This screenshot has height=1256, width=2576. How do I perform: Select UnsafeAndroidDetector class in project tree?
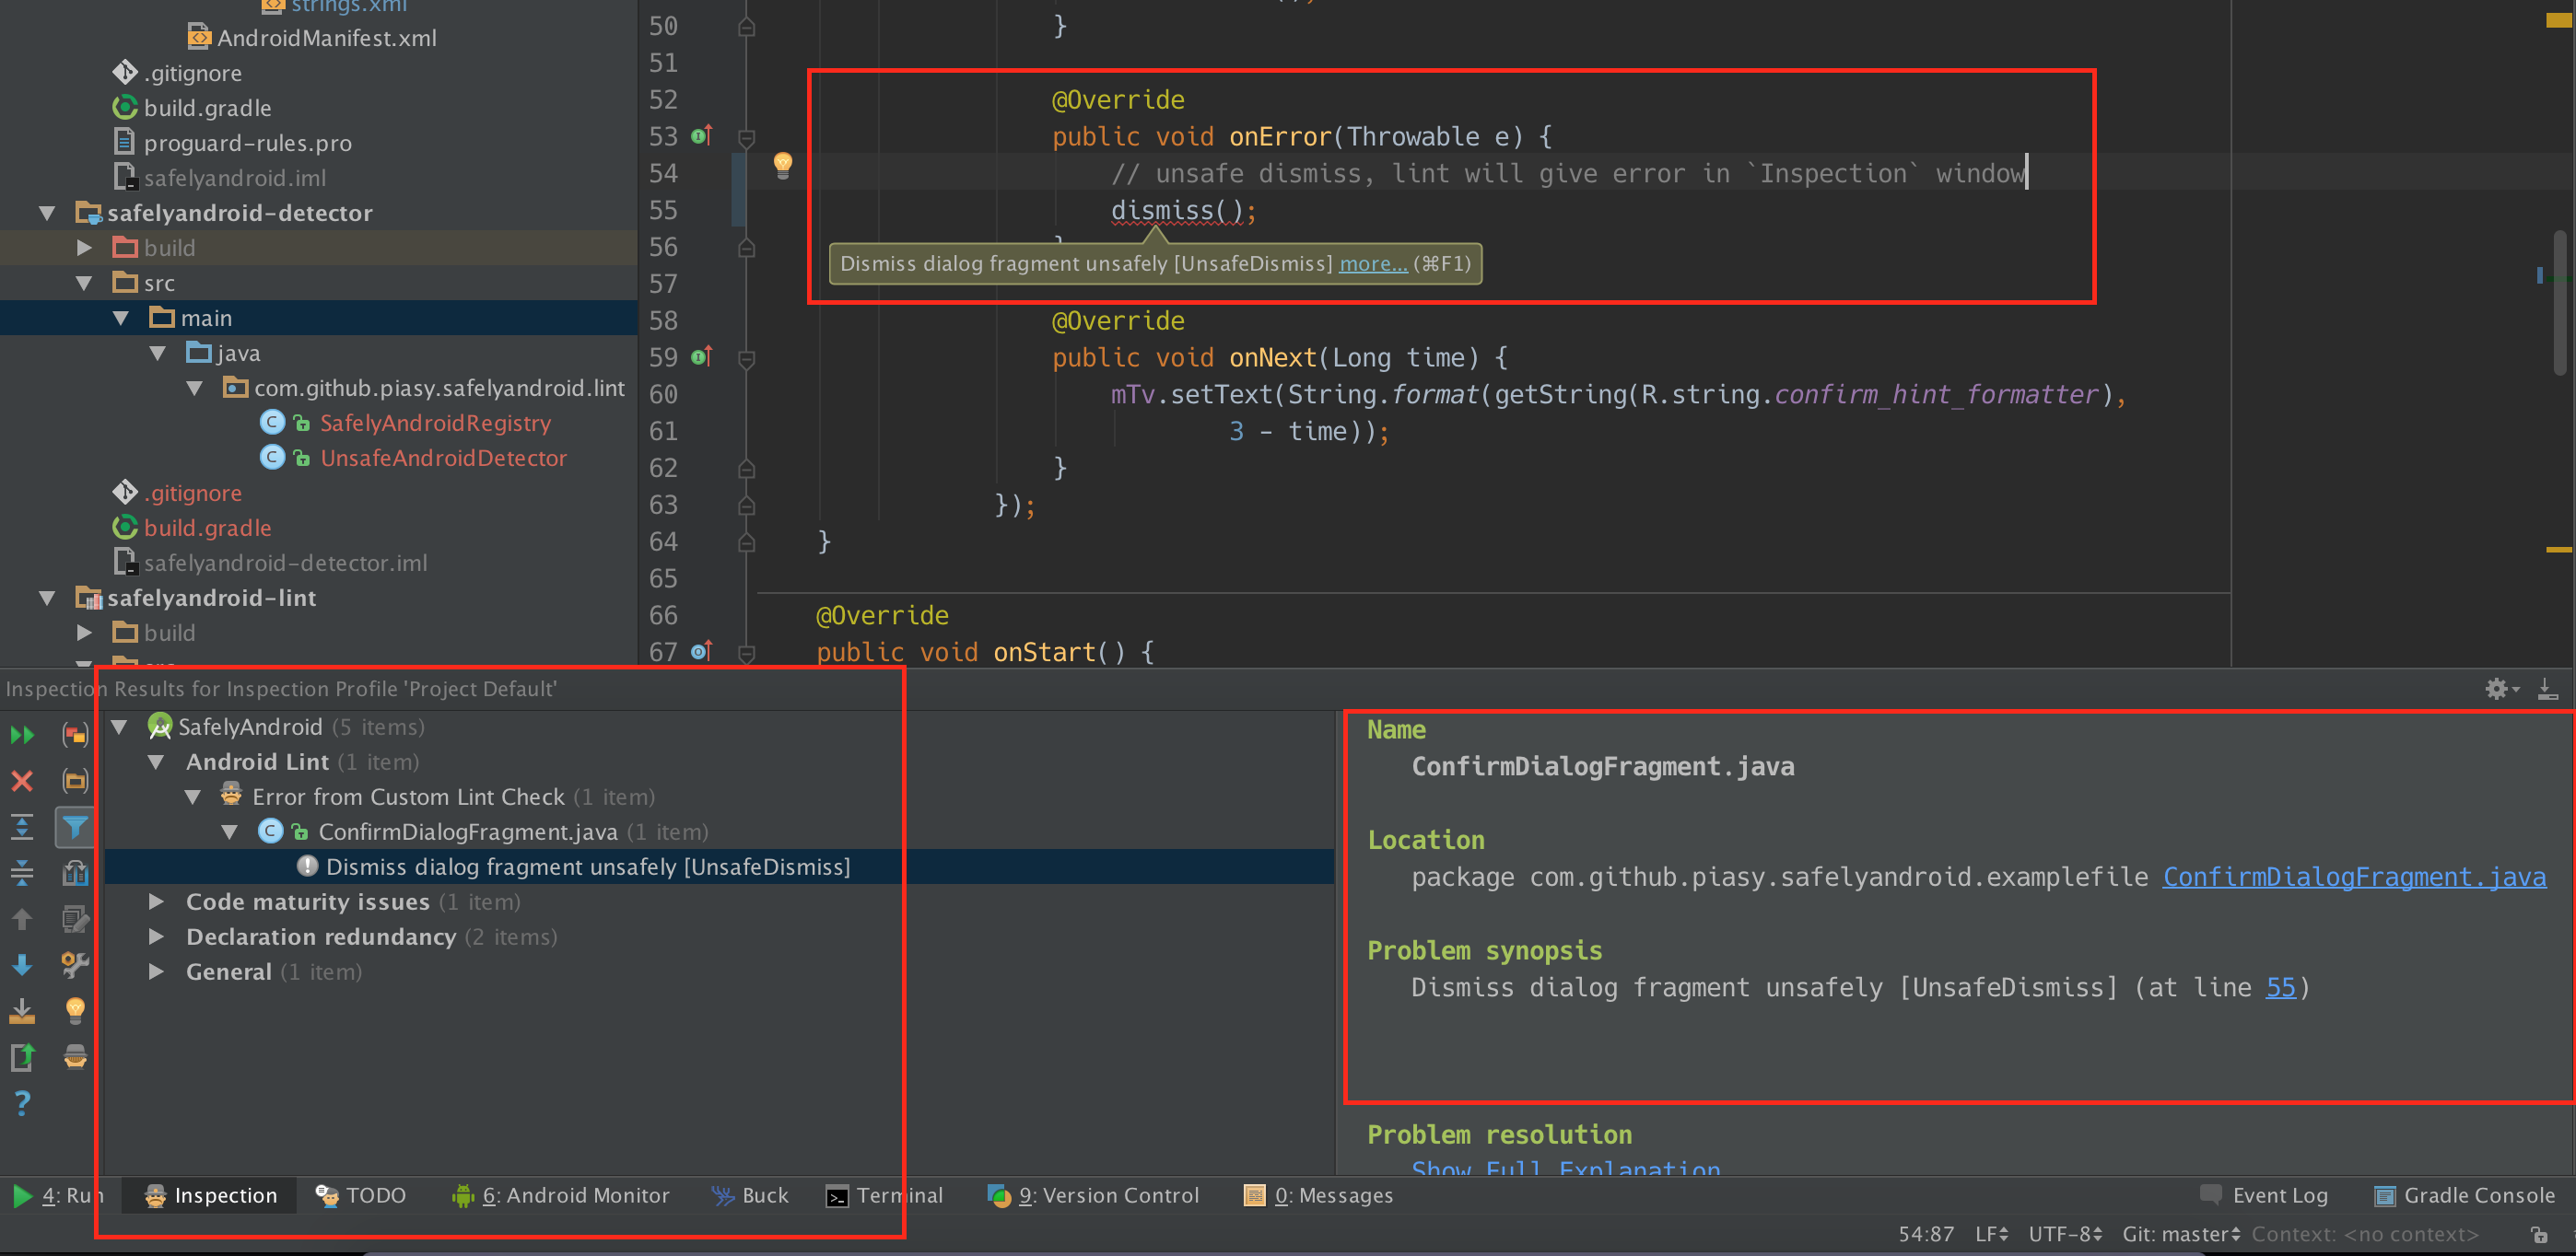443,458
